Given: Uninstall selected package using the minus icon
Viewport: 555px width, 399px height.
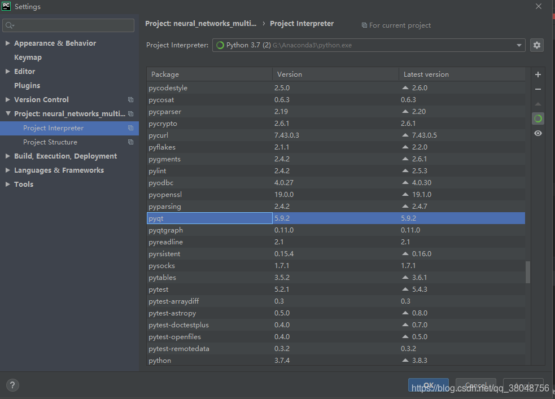Looking at the screenshot, I should (x=537, y=89).
